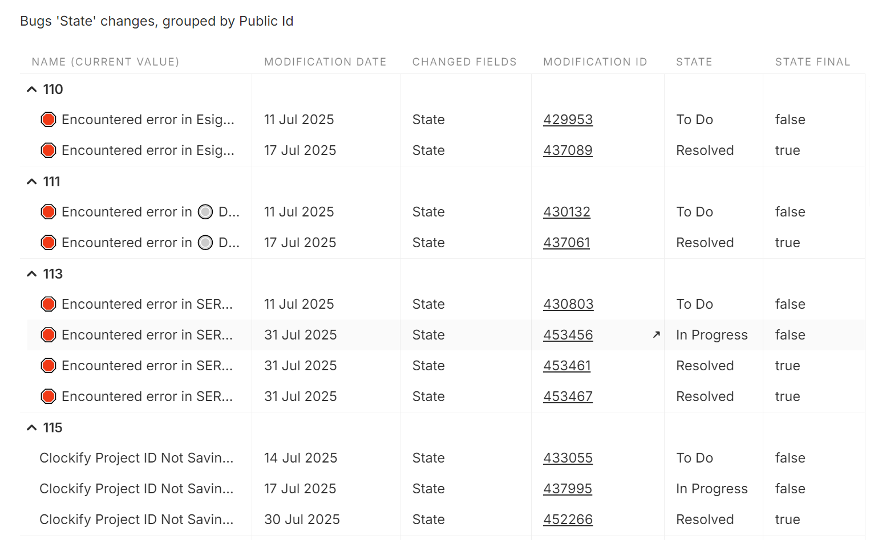Click red bug icon in 453467 row
The height and width of the screenshot is (540, 870).
click(48, 396)
